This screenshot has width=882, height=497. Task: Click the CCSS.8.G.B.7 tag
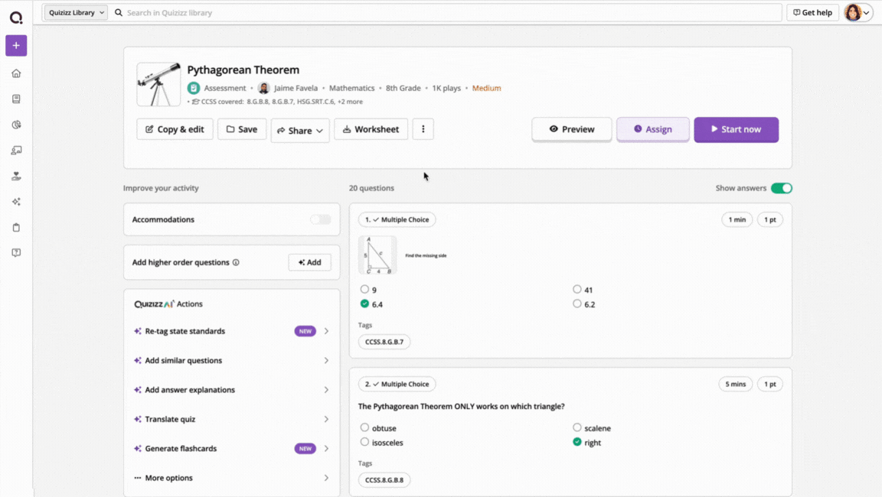(x=384, y=342)
